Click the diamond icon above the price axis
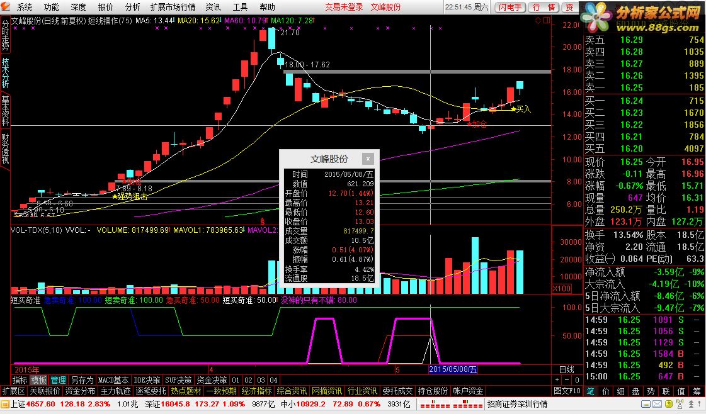706x414 pixels. coord(538,20)
